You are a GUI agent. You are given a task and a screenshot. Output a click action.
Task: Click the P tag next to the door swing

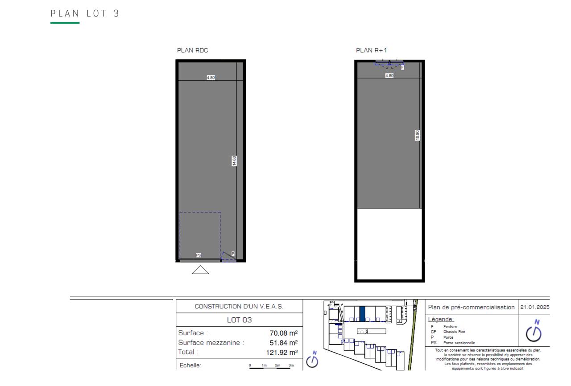pos(233,254)
